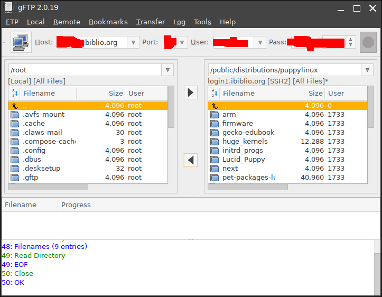Open the Port dropdown list
382x297 pixels.
tap(182, 42)
